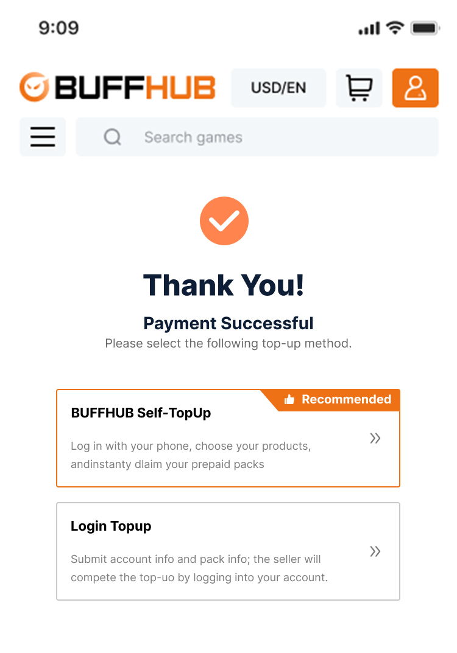Click the BUFFHUB wordmark text

(135, 88)
